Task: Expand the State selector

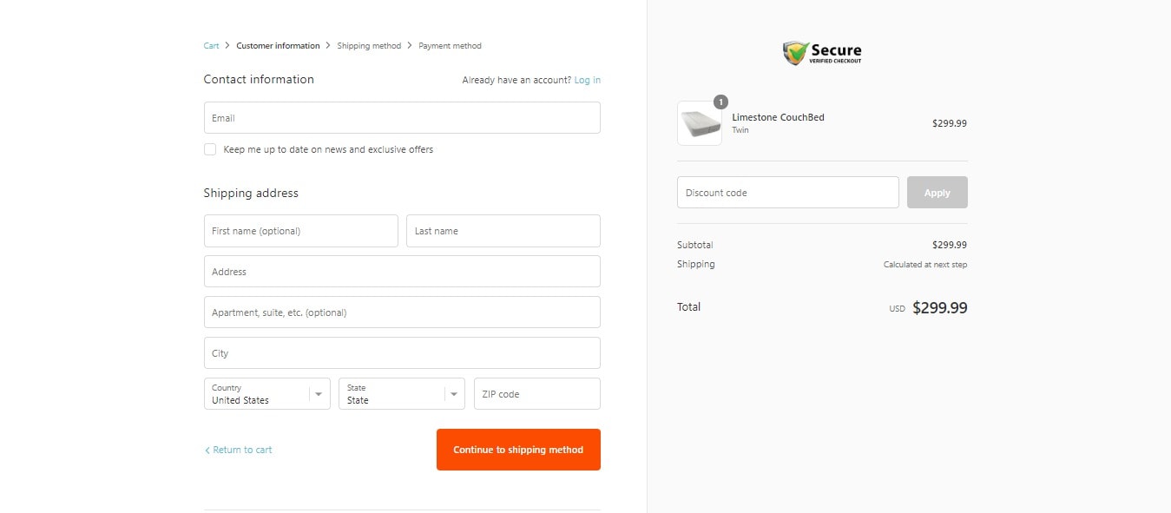Action: pos(402,394)
